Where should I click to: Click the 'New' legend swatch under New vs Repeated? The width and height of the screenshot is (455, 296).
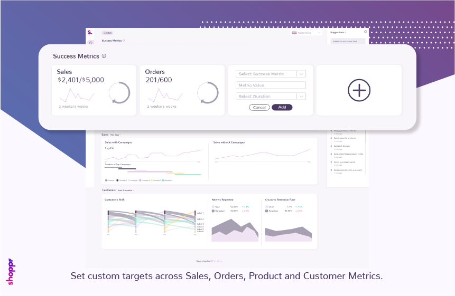coord(213,207)
